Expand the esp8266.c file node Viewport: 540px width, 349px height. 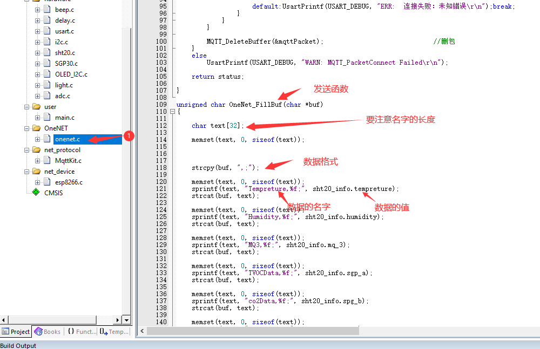[38, 182]
